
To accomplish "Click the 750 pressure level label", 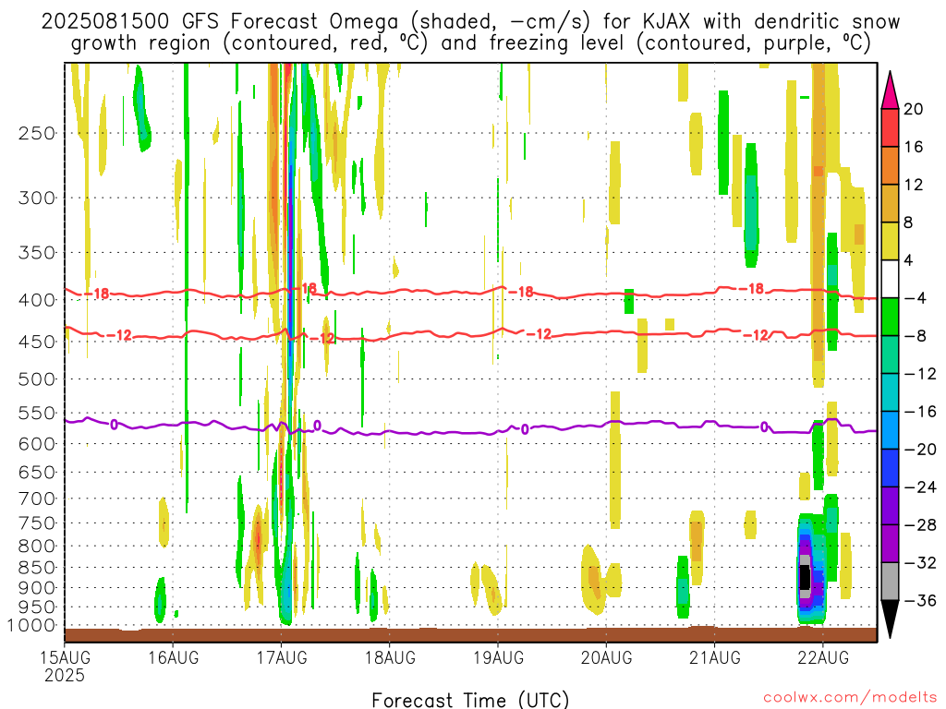I will pos(37,523).
